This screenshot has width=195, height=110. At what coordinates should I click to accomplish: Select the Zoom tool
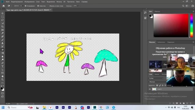2,79
